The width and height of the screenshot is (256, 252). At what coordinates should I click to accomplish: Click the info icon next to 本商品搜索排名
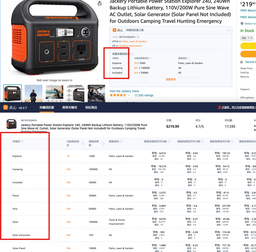150,58
